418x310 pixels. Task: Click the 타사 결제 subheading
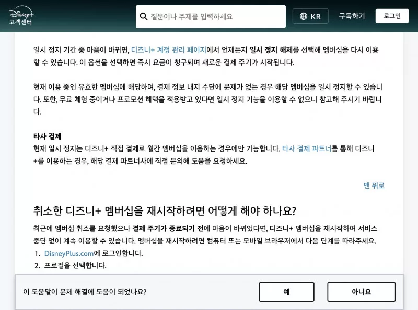click(47, 137)
